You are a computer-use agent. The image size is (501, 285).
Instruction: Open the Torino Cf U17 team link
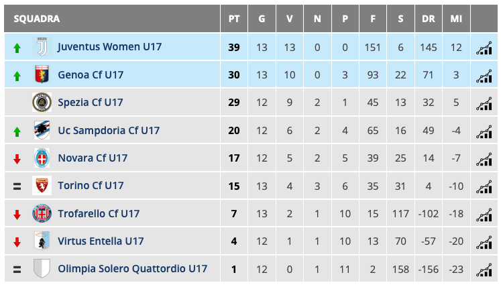pos(91,186)
